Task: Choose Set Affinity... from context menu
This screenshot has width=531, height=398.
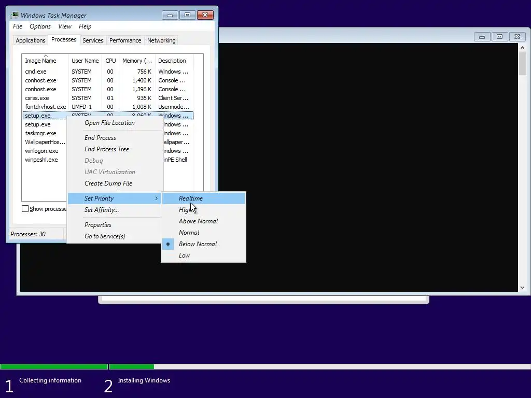Action: tap(115, 210)
